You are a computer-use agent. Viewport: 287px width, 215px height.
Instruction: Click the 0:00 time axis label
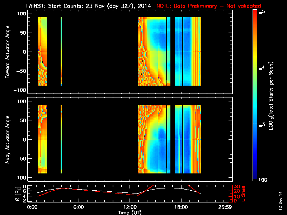(x=32, y=207)
